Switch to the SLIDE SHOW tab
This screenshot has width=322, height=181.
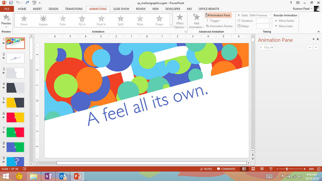point(121,9)
